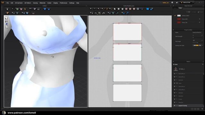This screenshot has width=205, height=115.
Task: Click the blue vertical bars 2D icon
Action: pos(148,9)
